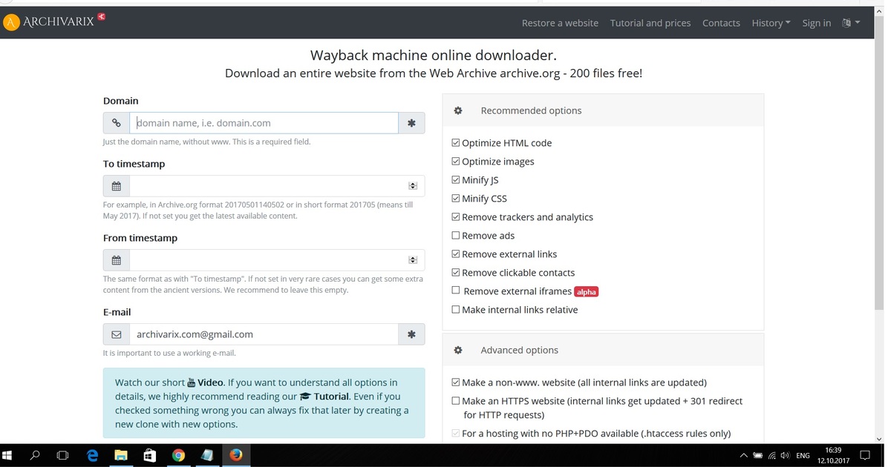Toggle the Minify JS checkbox

(456, 180)
